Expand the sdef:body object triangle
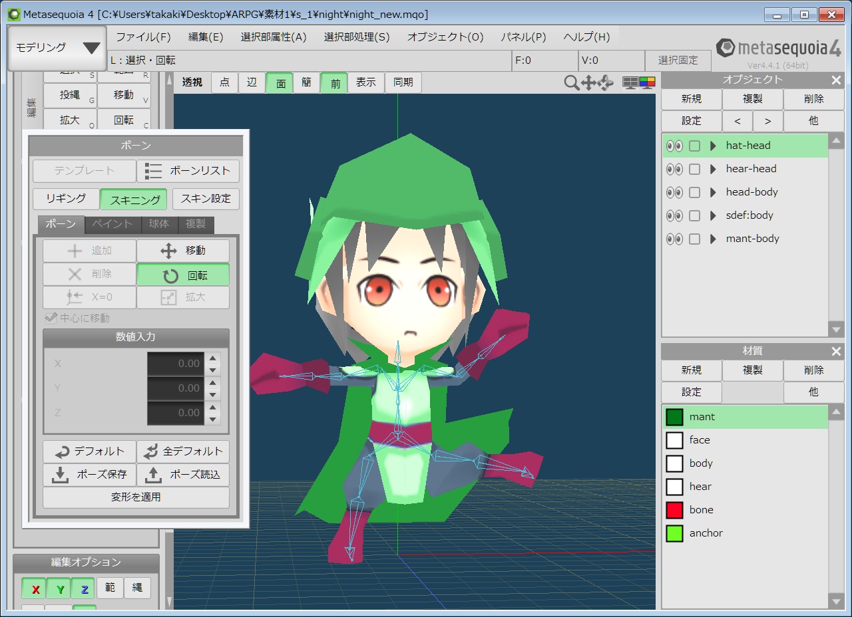852x617 pixels. (713, 215)
